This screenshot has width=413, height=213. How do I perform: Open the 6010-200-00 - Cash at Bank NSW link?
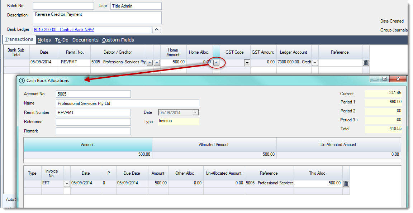coord(64,30)
